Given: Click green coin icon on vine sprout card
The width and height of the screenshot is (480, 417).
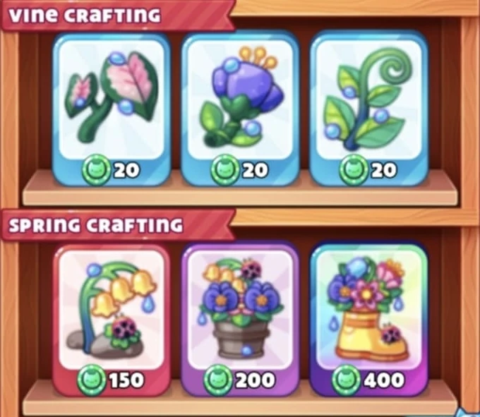Looking at the screenshot, I should click(x=354, y=170).
